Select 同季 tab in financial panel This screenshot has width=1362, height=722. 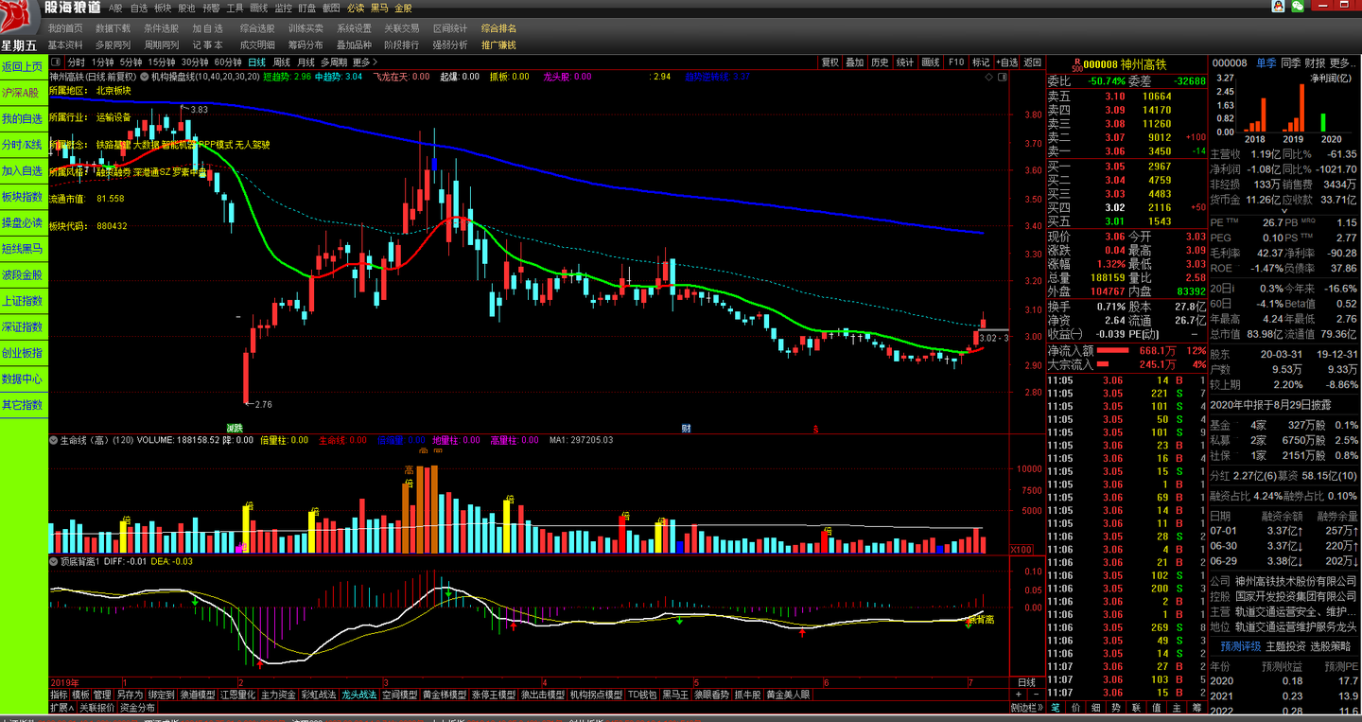[1290, 62]
